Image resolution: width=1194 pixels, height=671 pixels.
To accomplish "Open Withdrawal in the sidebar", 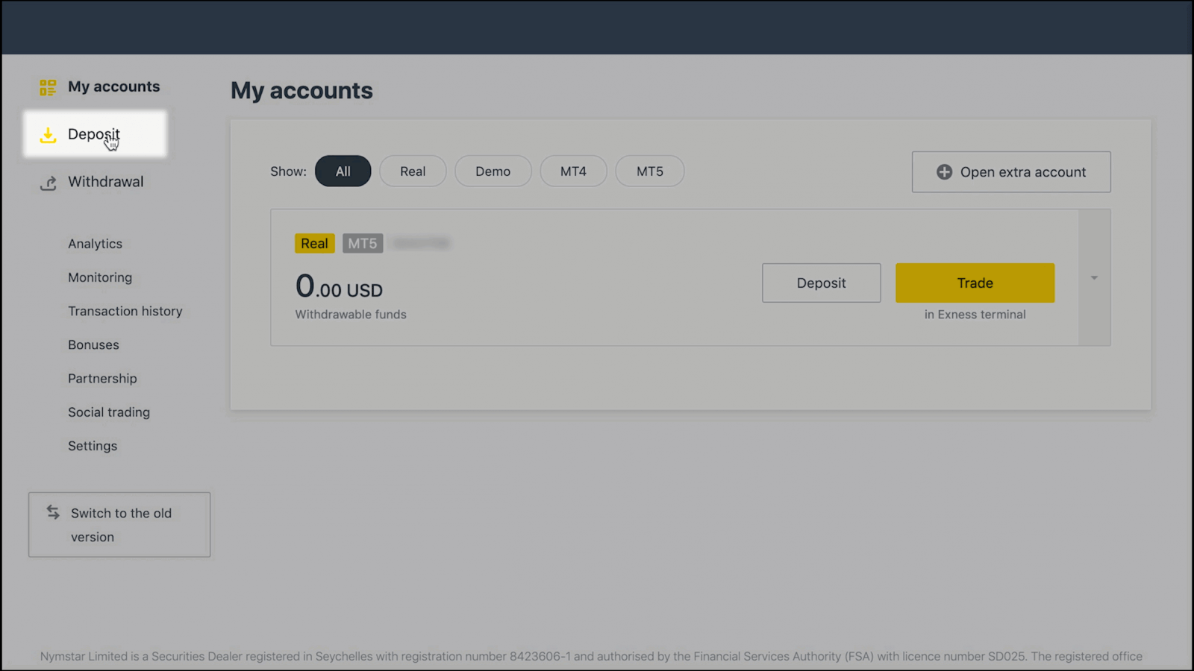I will tap(105, 182).
